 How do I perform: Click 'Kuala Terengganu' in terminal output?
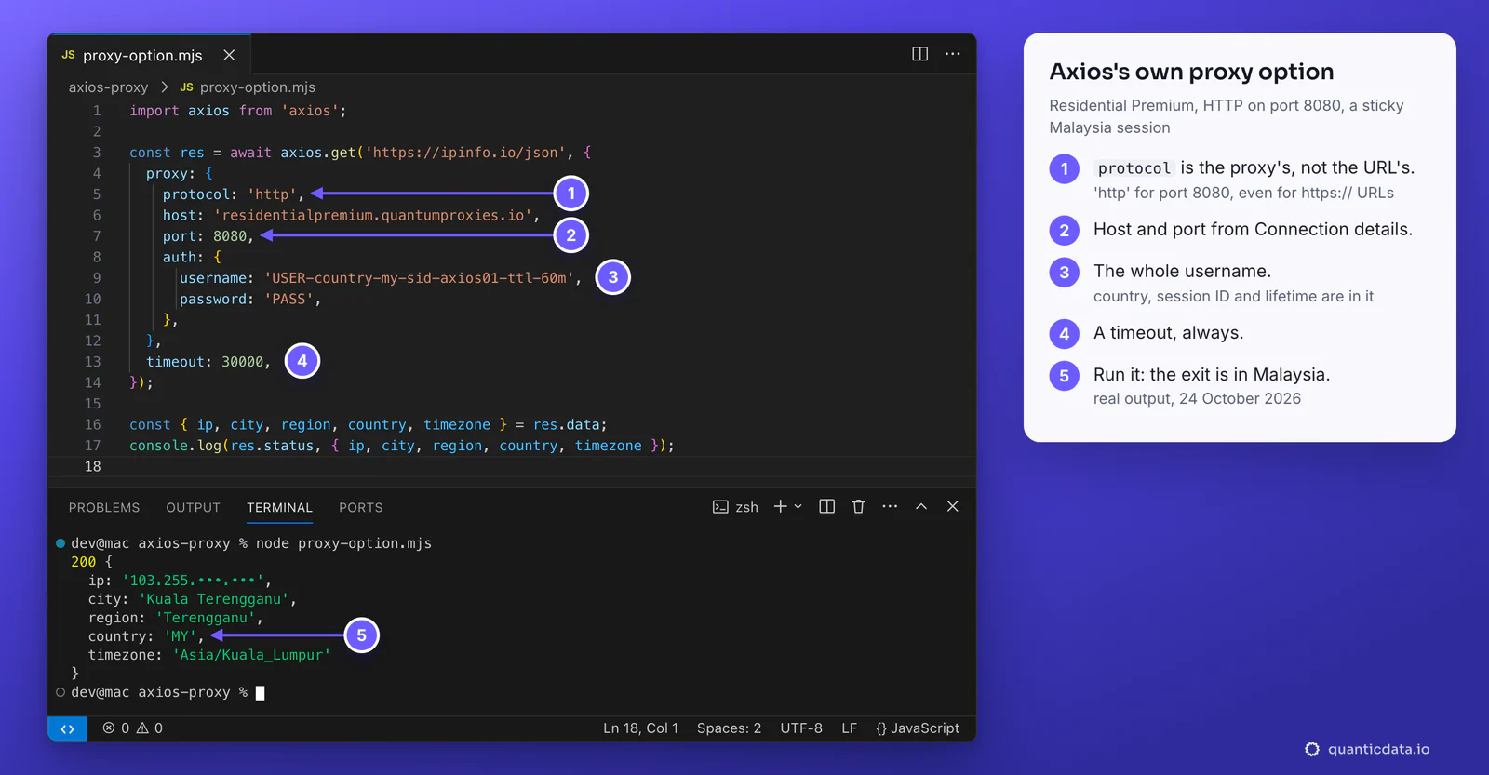tap(214, 599)
